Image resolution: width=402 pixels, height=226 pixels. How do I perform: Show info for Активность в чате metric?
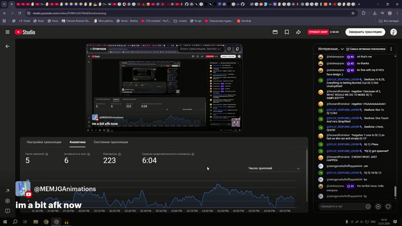tap(89, 154)
